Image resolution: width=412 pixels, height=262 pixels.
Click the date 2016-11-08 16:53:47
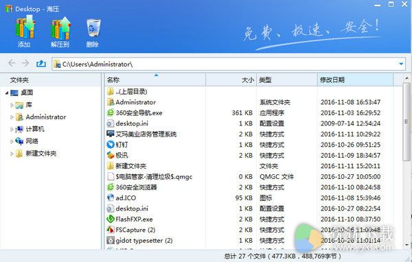point(350,102)
